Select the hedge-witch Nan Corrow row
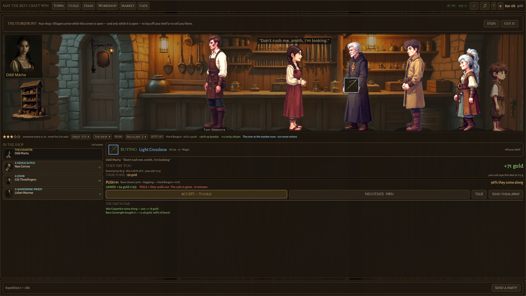Viewport: 526px width, 296px height. [53, 167]
